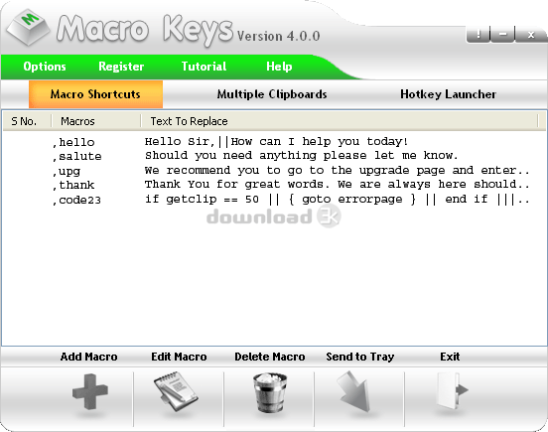Select the ,hello macro row
The image size is (548, 432).
click(273, 142)
